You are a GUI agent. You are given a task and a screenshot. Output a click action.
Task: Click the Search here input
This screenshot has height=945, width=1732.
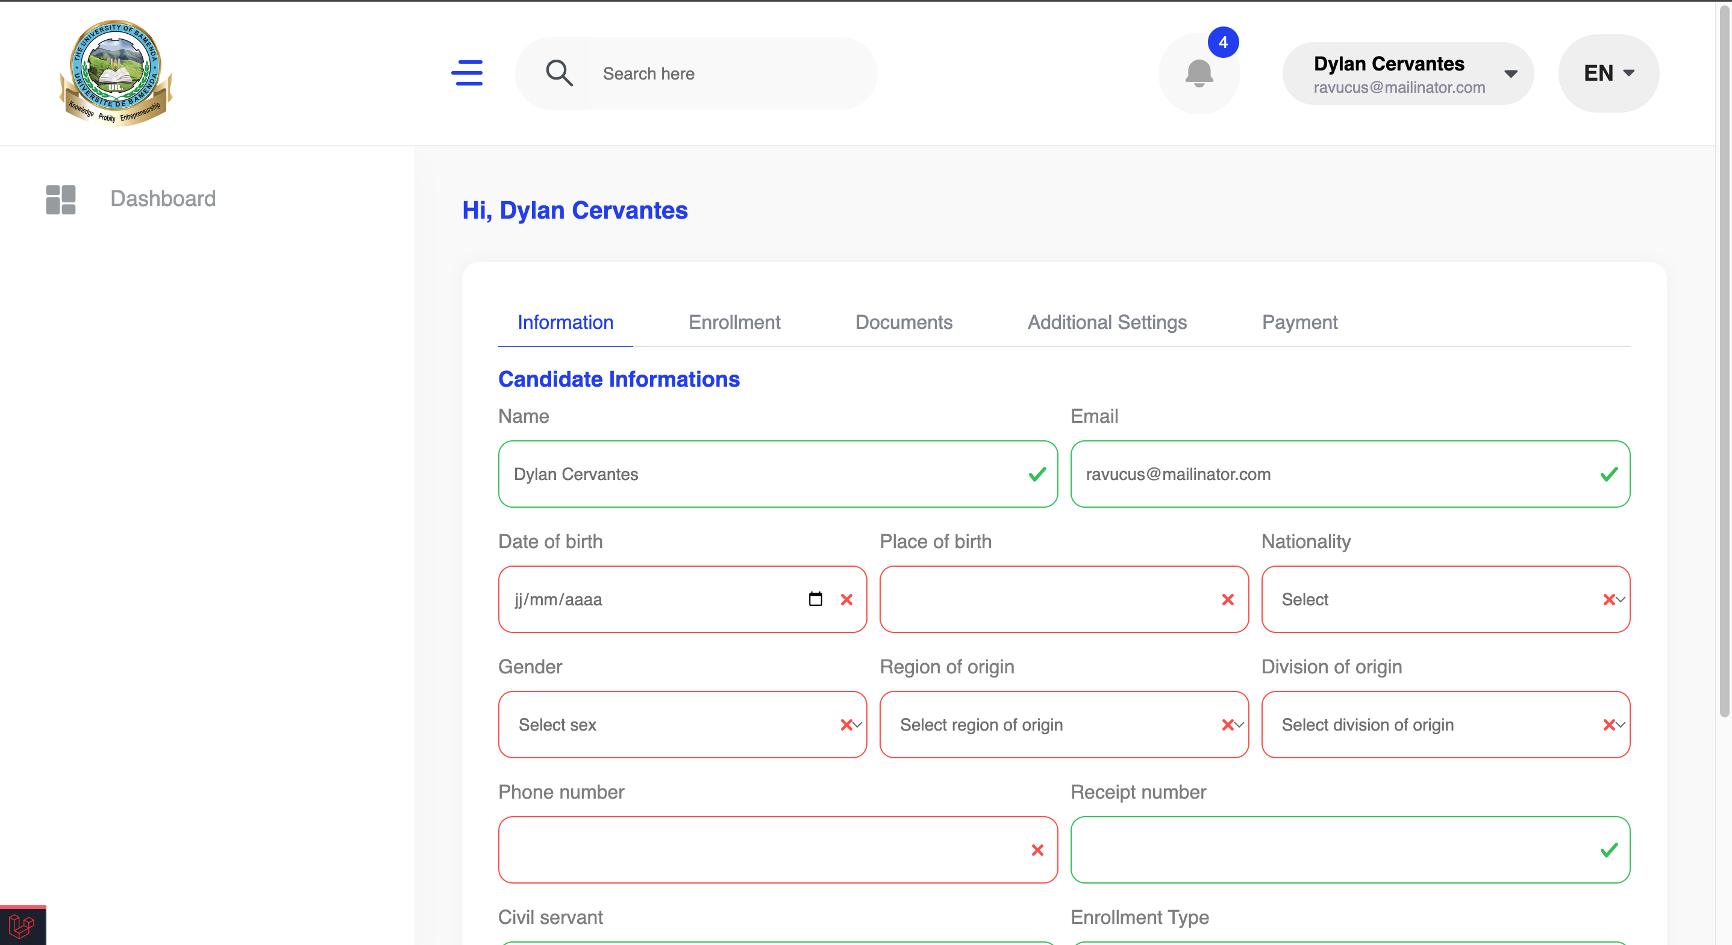[x=733, y=73]
